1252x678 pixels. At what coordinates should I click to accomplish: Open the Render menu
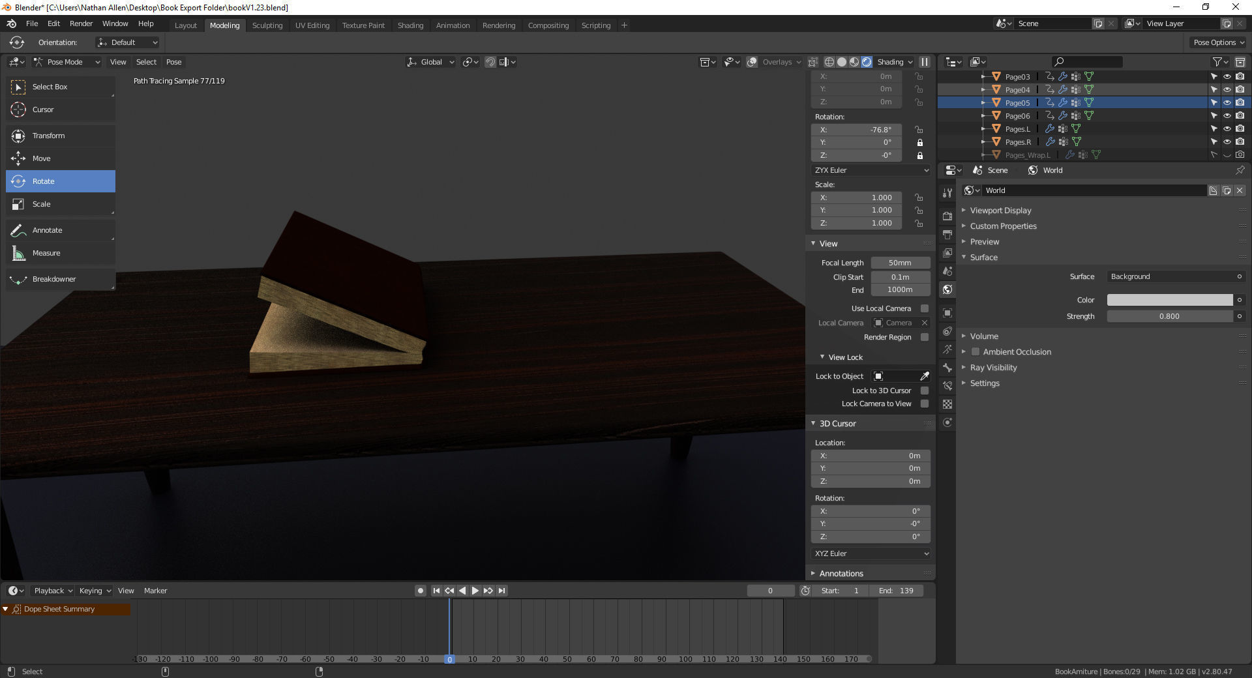point(81,23)
